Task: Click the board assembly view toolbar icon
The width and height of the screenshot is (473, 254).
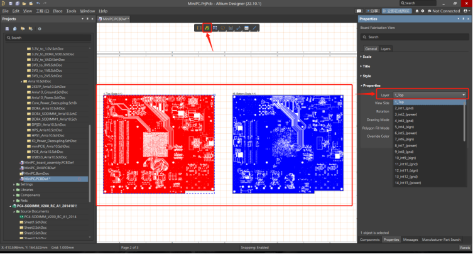Action: [199, 28]
